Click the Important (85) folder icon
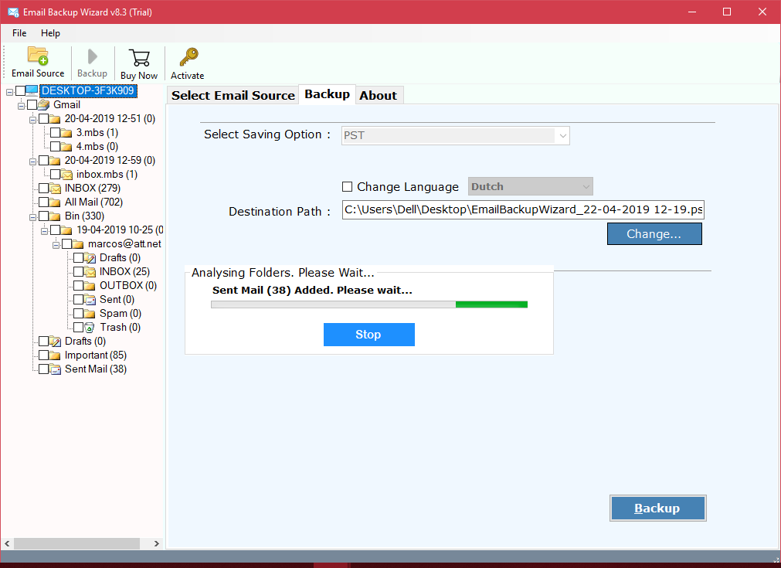781x568 pixels. pyautogui.click(x=55, y=355)
